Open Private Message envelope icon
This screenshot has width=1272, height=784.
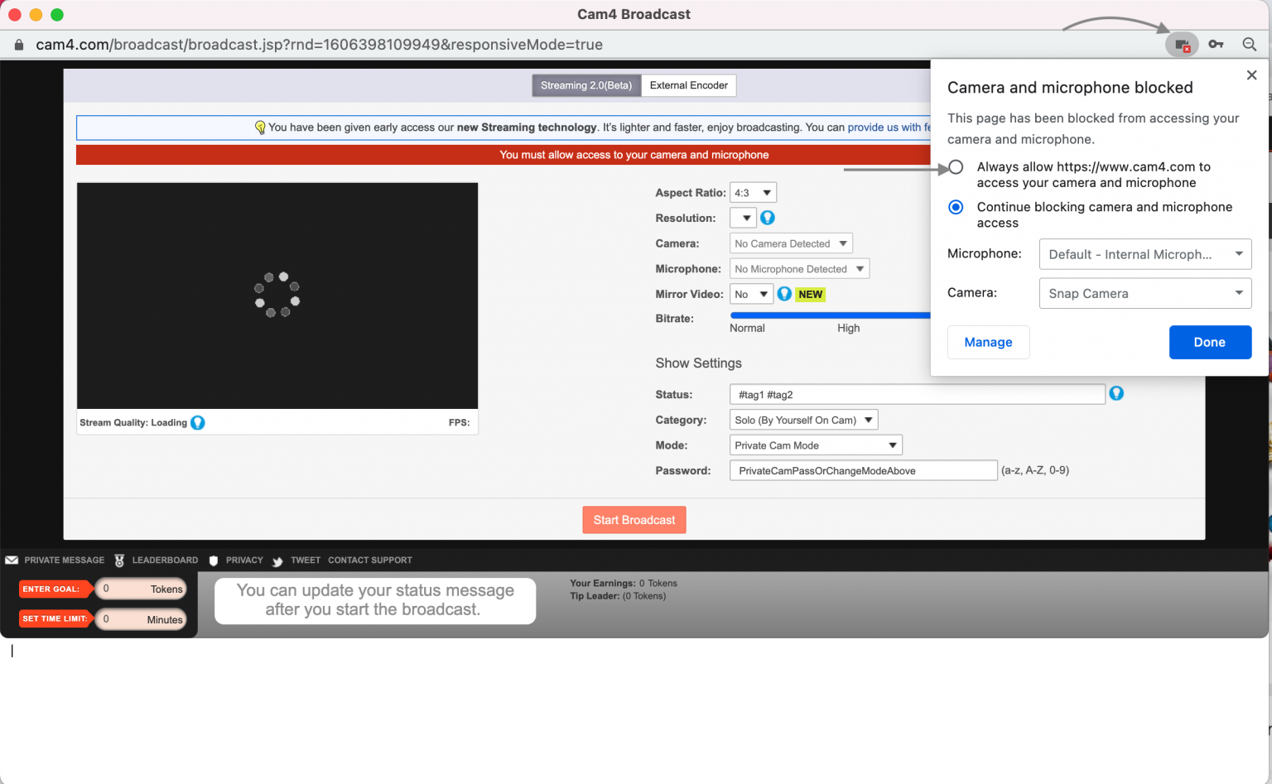(x=12, y=560)
